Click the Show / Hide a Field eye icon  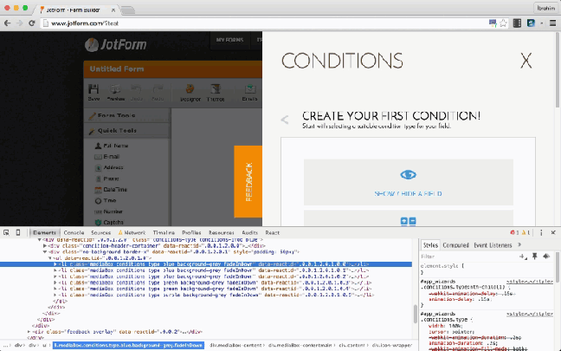point(408,174)
